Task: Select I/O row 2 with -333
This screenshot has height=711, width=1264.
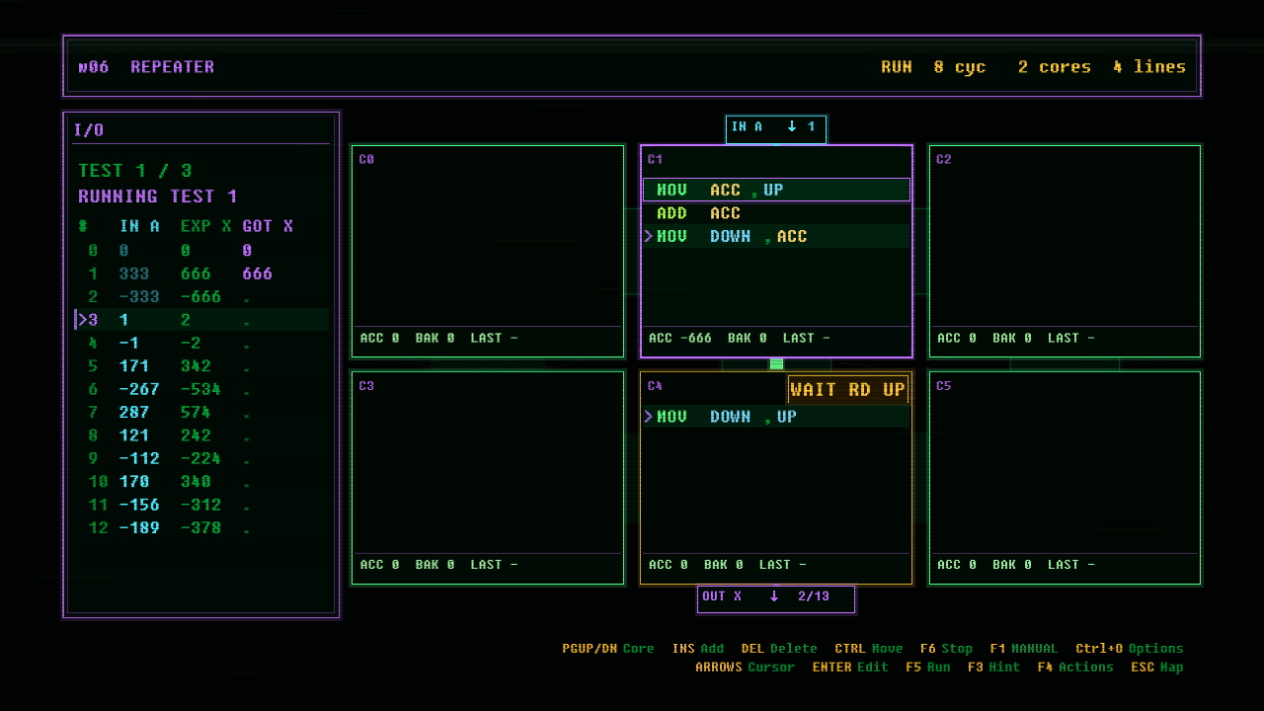Action: pyautogui.click(x=201, y=297)
